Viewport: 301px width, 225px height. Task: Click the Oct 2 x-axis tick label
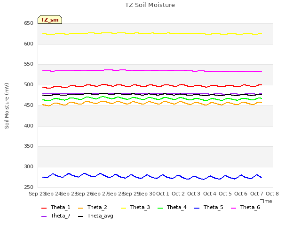coord(178,194)
